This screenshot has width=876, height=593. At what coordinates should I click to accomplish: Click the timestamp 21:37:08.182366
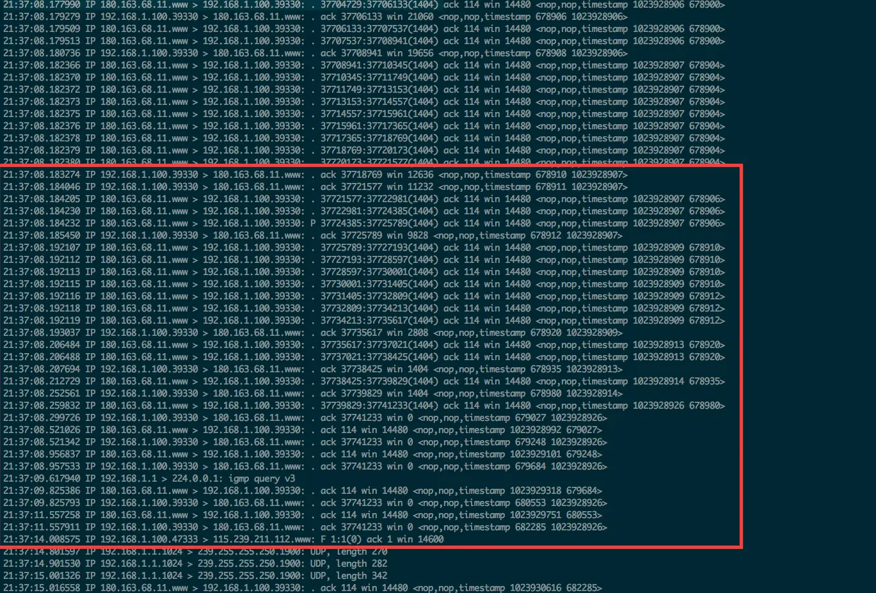42,65
